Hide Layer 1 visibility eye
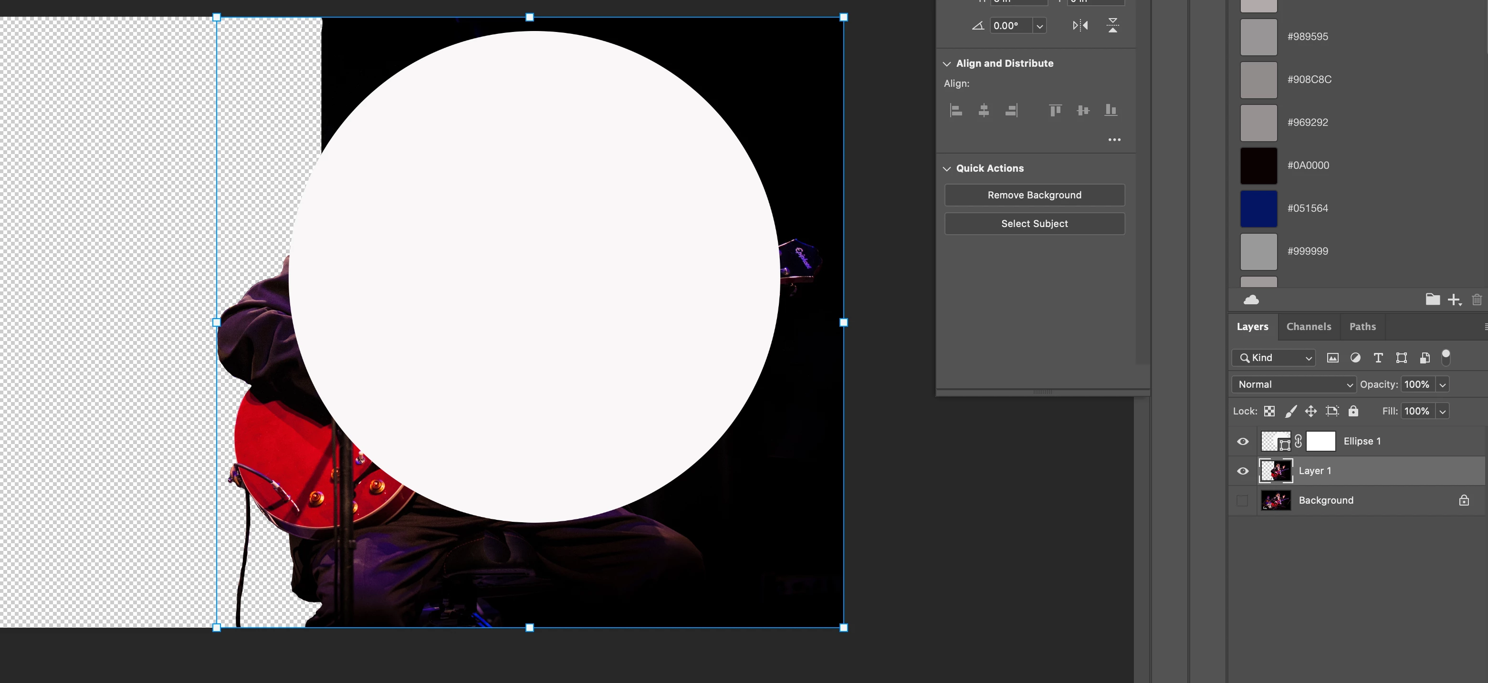The image size is (1488, 683). pyautogui.click(x=1243, y=471)
